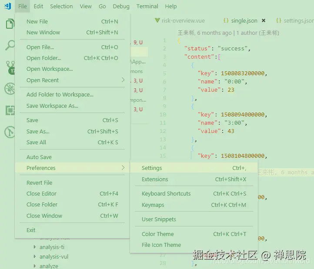Click the braces icon on settings.json tab
314x269 pixels.
click(278, 20)
